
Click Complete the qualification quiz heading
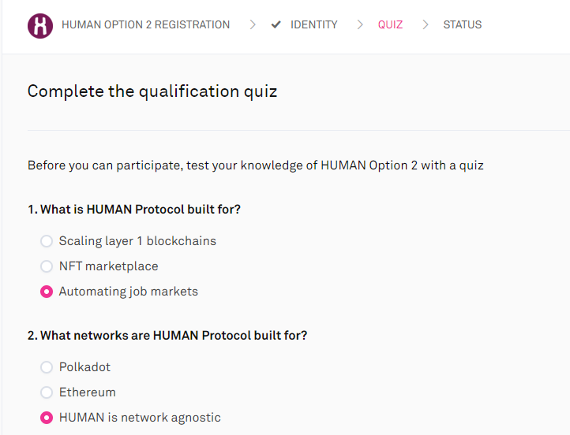point(152,91)
